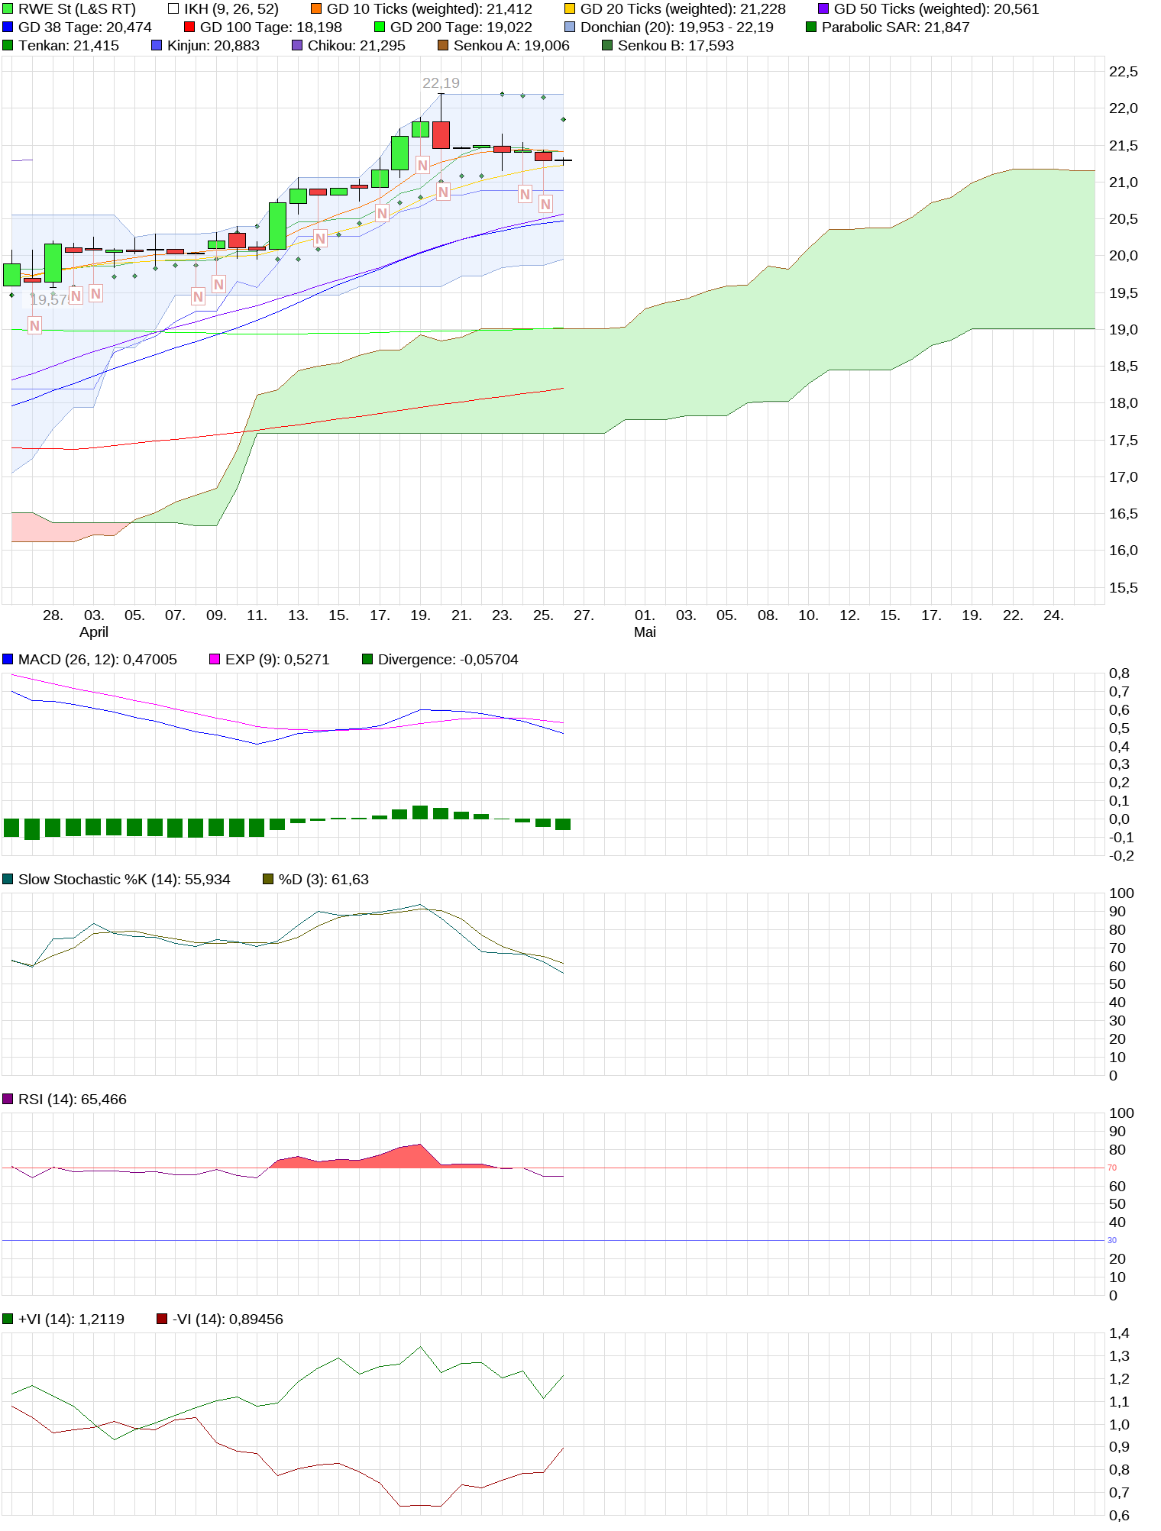
Task: Click 'Slow Stochastic %K (14): 55,934' text
Action: 125,880
